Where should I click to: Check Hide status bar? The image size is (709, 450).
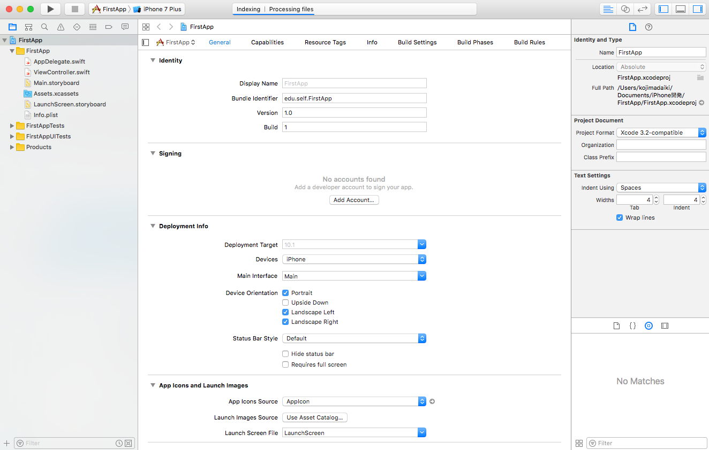point(285,354)
